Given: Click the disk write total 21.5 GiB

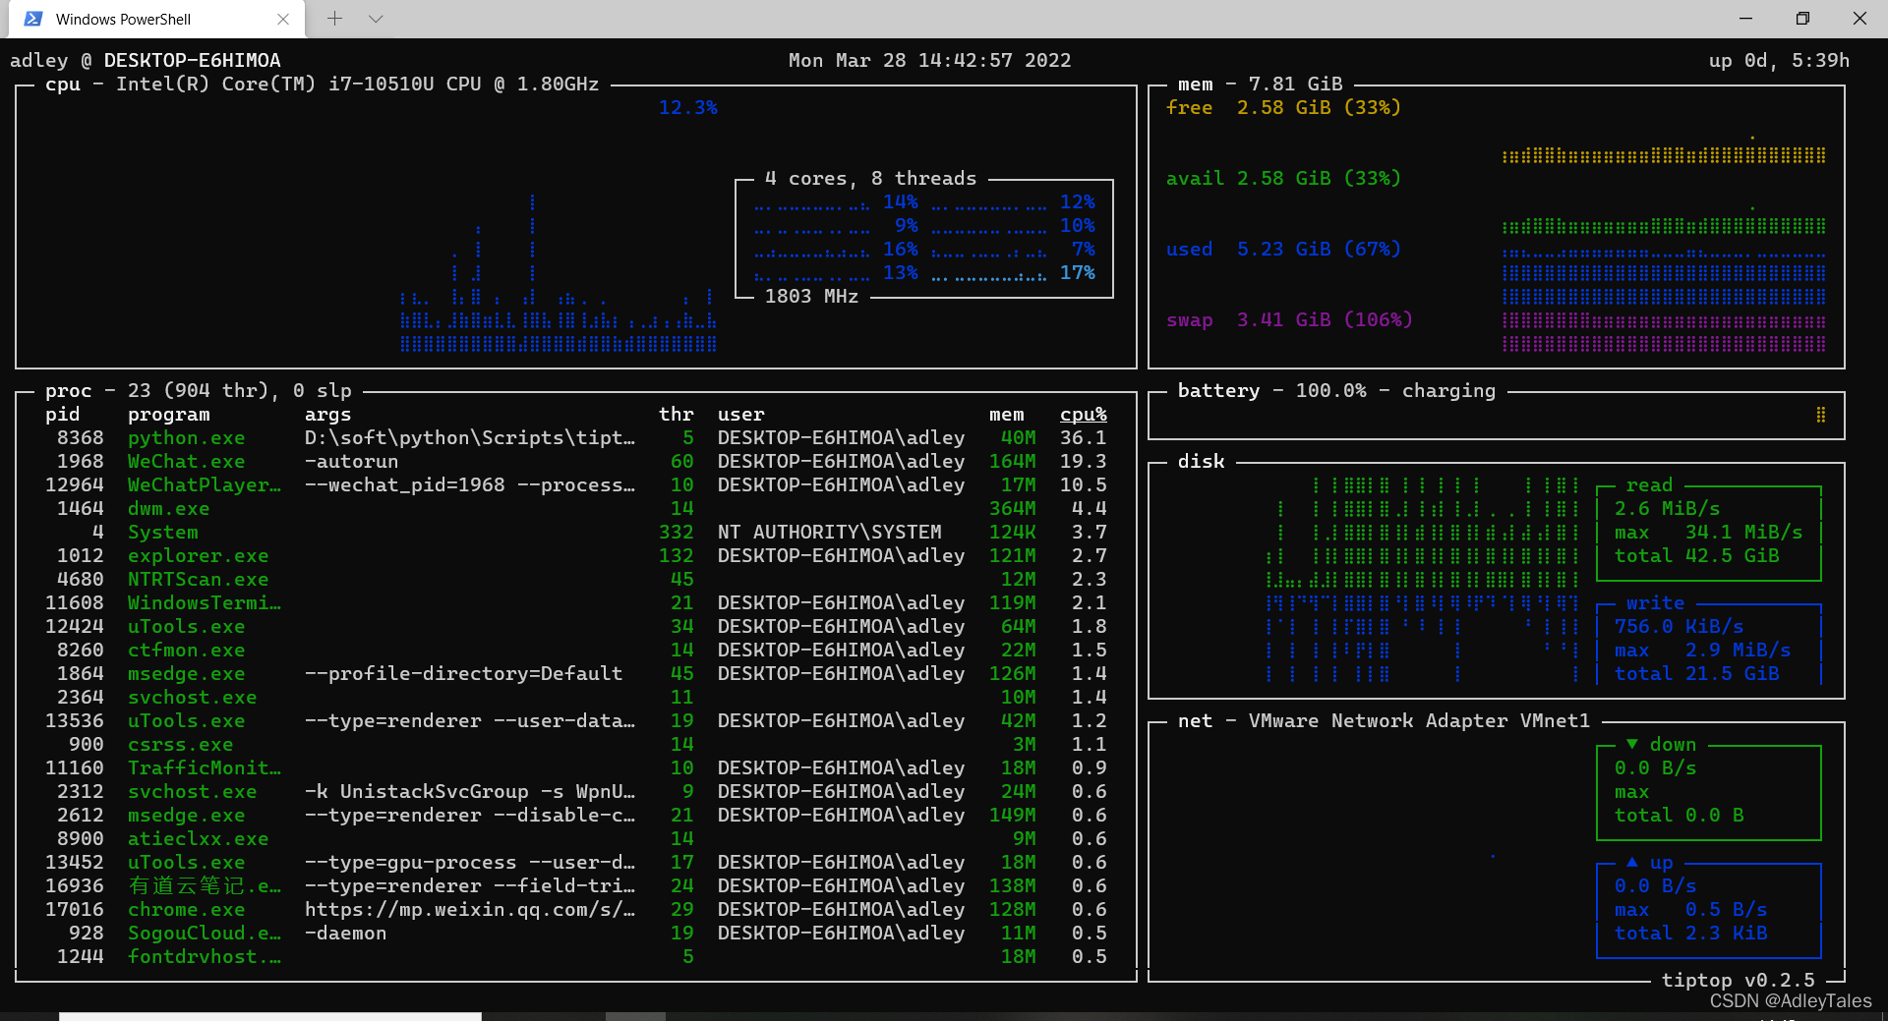Looking at the screenshot, I should click(1697, 674).
